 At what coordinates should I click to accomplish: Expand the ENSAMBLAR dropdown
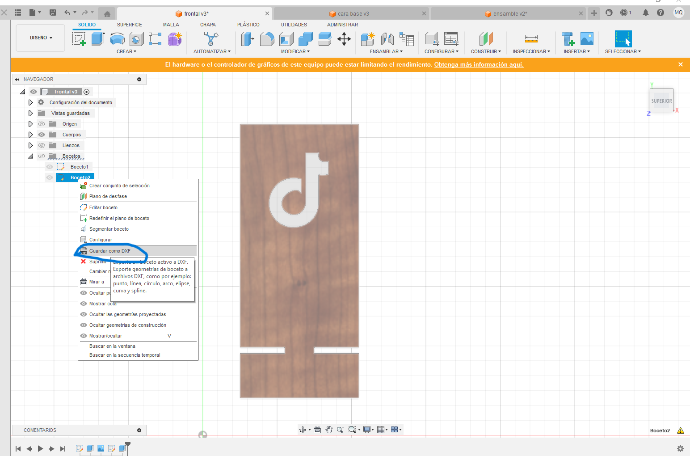[x=386, y=51]
